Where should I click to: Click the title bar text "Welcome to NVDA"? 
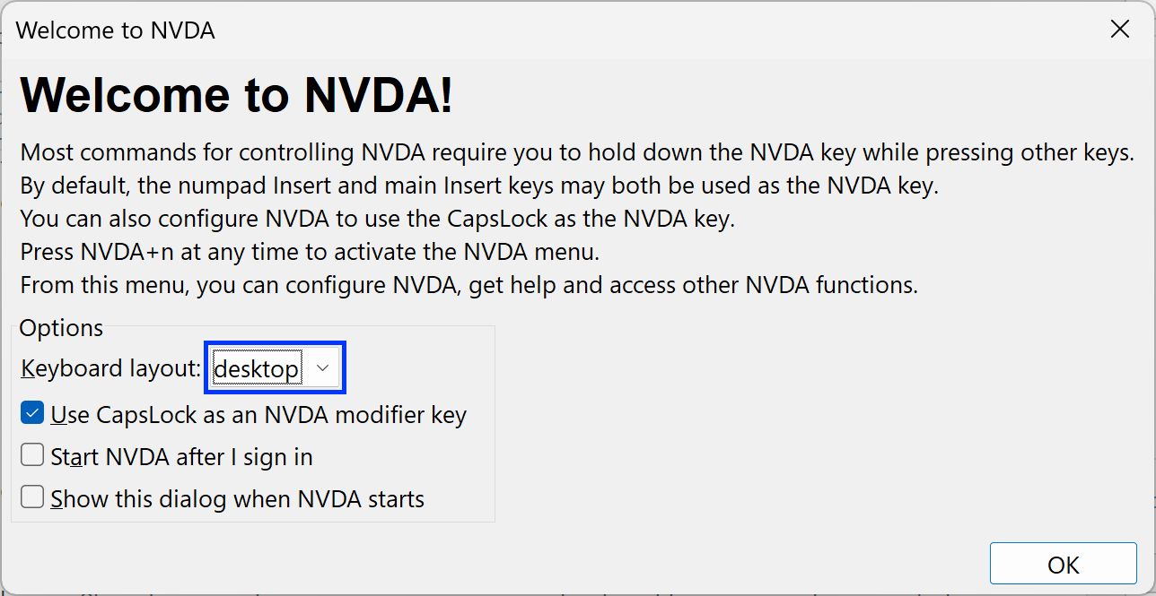tap(116, 30)
